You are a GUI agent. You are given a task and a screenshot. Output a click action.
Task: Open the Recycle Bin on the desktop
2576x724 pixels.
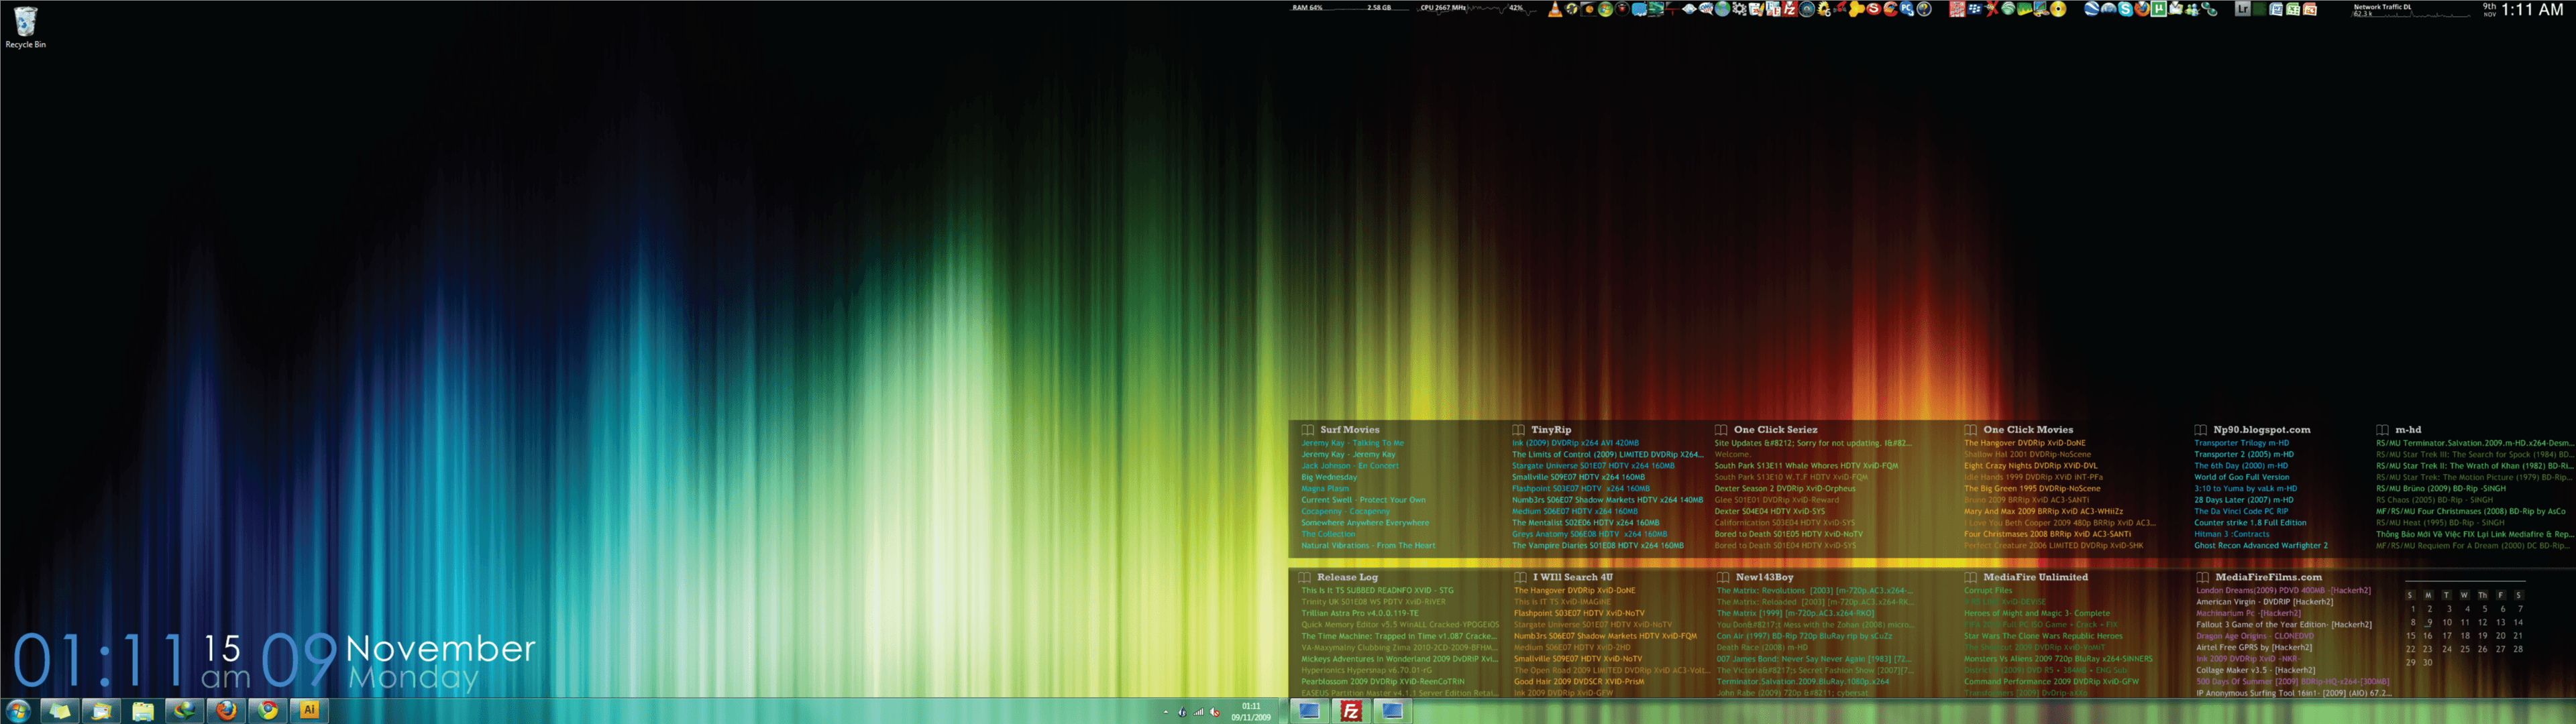click(x=24, y=20)
